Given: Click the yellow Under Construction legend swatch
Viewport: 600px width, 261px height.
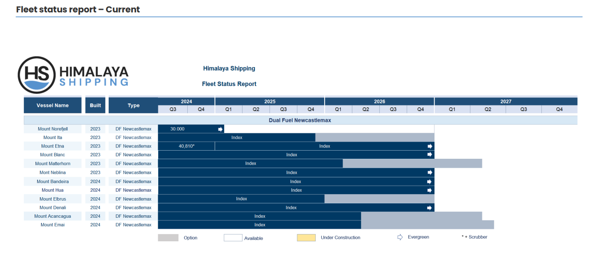Looking at the screenshot, I should click(x=306, y=237).
